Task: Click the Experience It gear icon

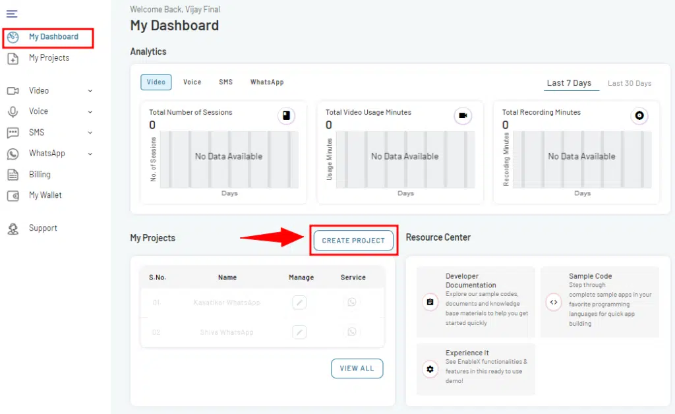Action: click(x=430, y=369)
